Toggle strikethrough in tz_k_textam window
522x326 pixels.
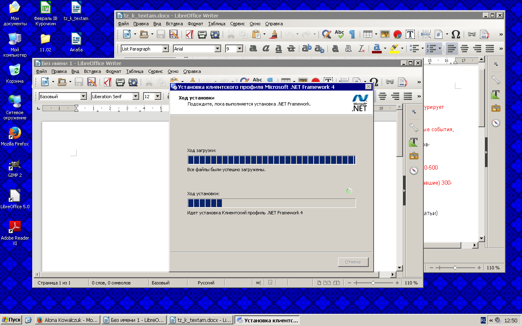(x=291, y=48)
